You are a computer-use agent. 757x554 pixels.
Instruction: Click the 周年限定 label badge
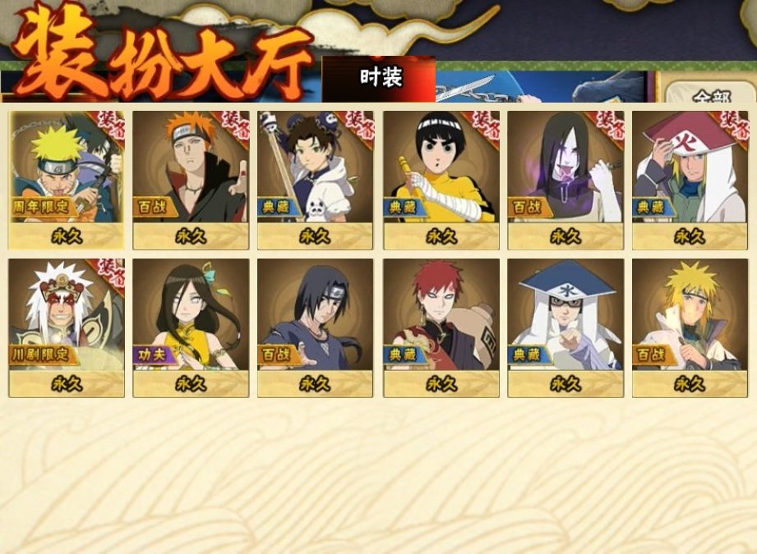click(x=42, y=207)
